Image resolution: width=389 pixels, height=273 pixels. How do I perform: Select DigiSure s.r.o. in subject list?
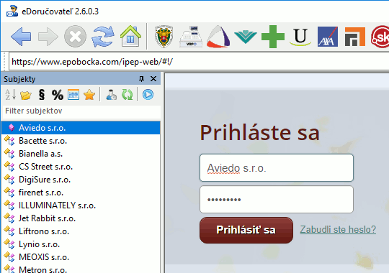click(x=81, y=180)
